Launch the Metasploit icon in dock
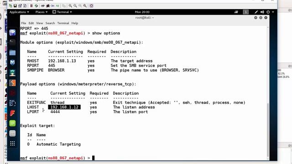 coord(12,63)
